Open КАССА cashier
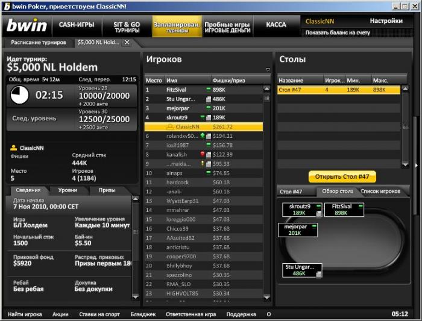 [x=276, y=25]
